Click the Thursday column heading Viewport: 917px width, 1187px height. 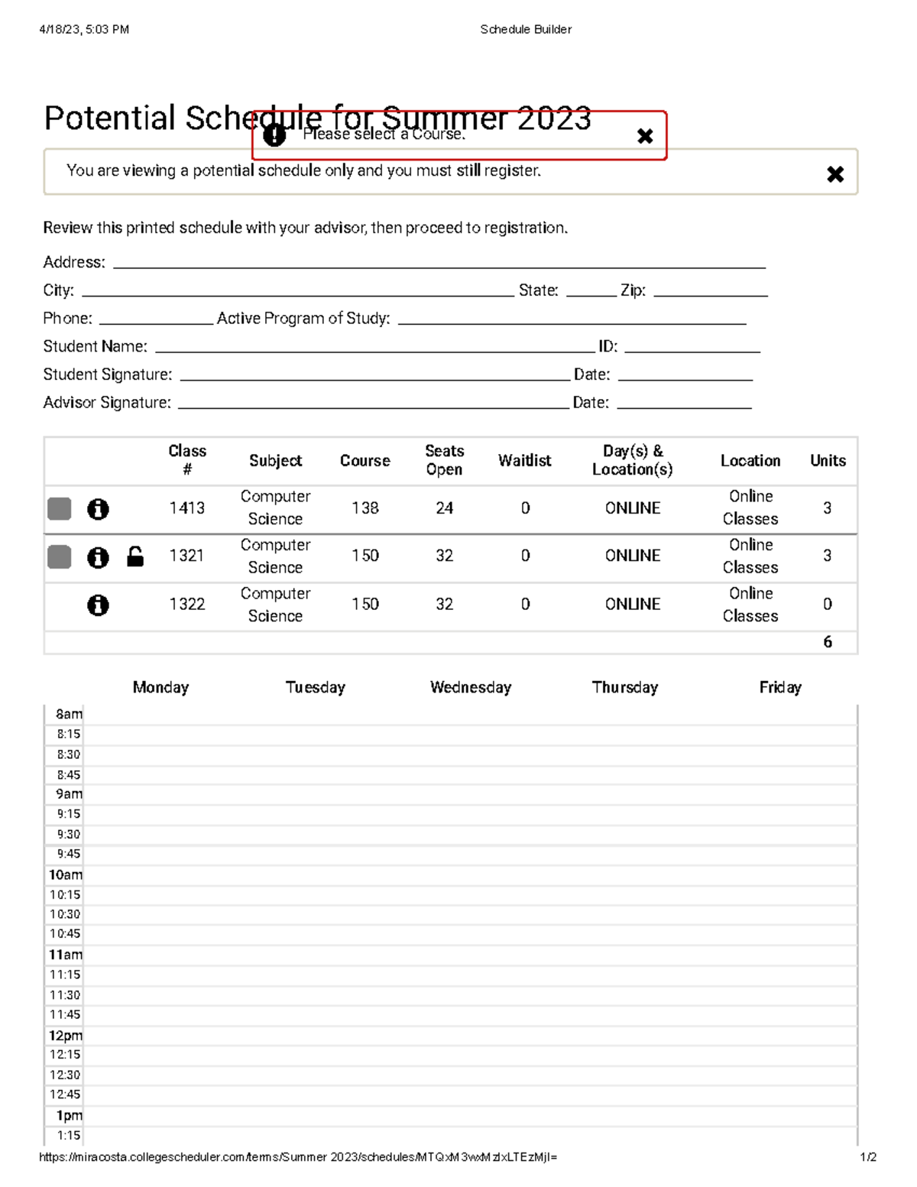pos(625,687)
